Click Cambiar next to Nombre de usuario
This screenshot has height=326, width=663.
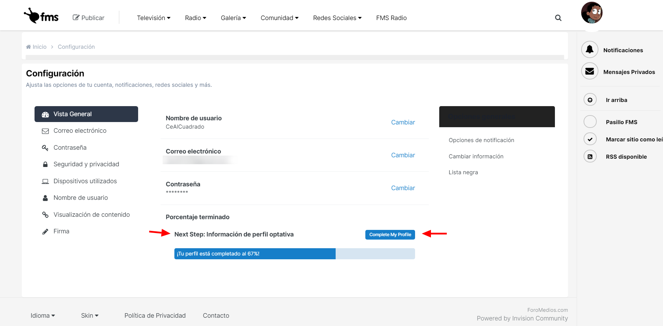coord(403,122)
